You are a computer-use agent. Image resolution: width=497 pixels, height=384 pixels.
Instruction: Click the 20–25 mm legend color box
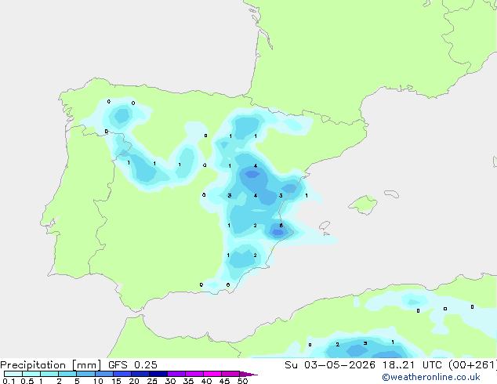point(140,374)
